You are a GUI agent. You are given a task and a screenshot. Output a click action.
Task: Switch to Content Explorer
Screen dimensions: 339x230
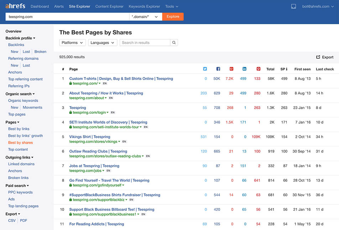[109, 6]
